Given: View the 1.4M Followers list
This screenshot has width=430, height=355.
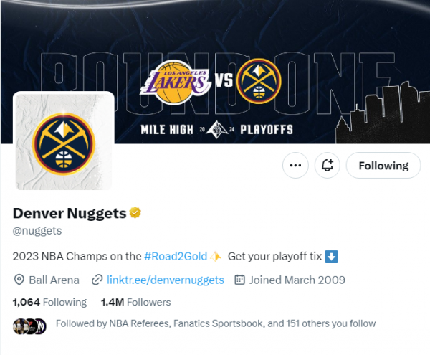Looking at the screenshot, I should (136, 302).
